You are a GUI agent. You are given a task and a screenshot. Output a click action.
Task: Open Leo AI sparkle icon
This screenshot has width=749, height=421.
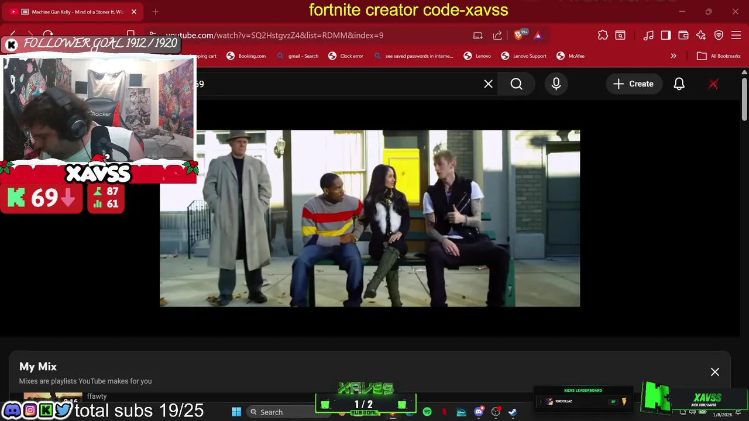pos(701,35)
